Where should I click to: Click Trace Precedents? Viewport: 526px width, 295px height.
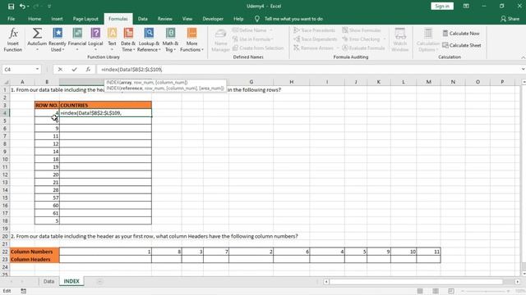(314, 30)
